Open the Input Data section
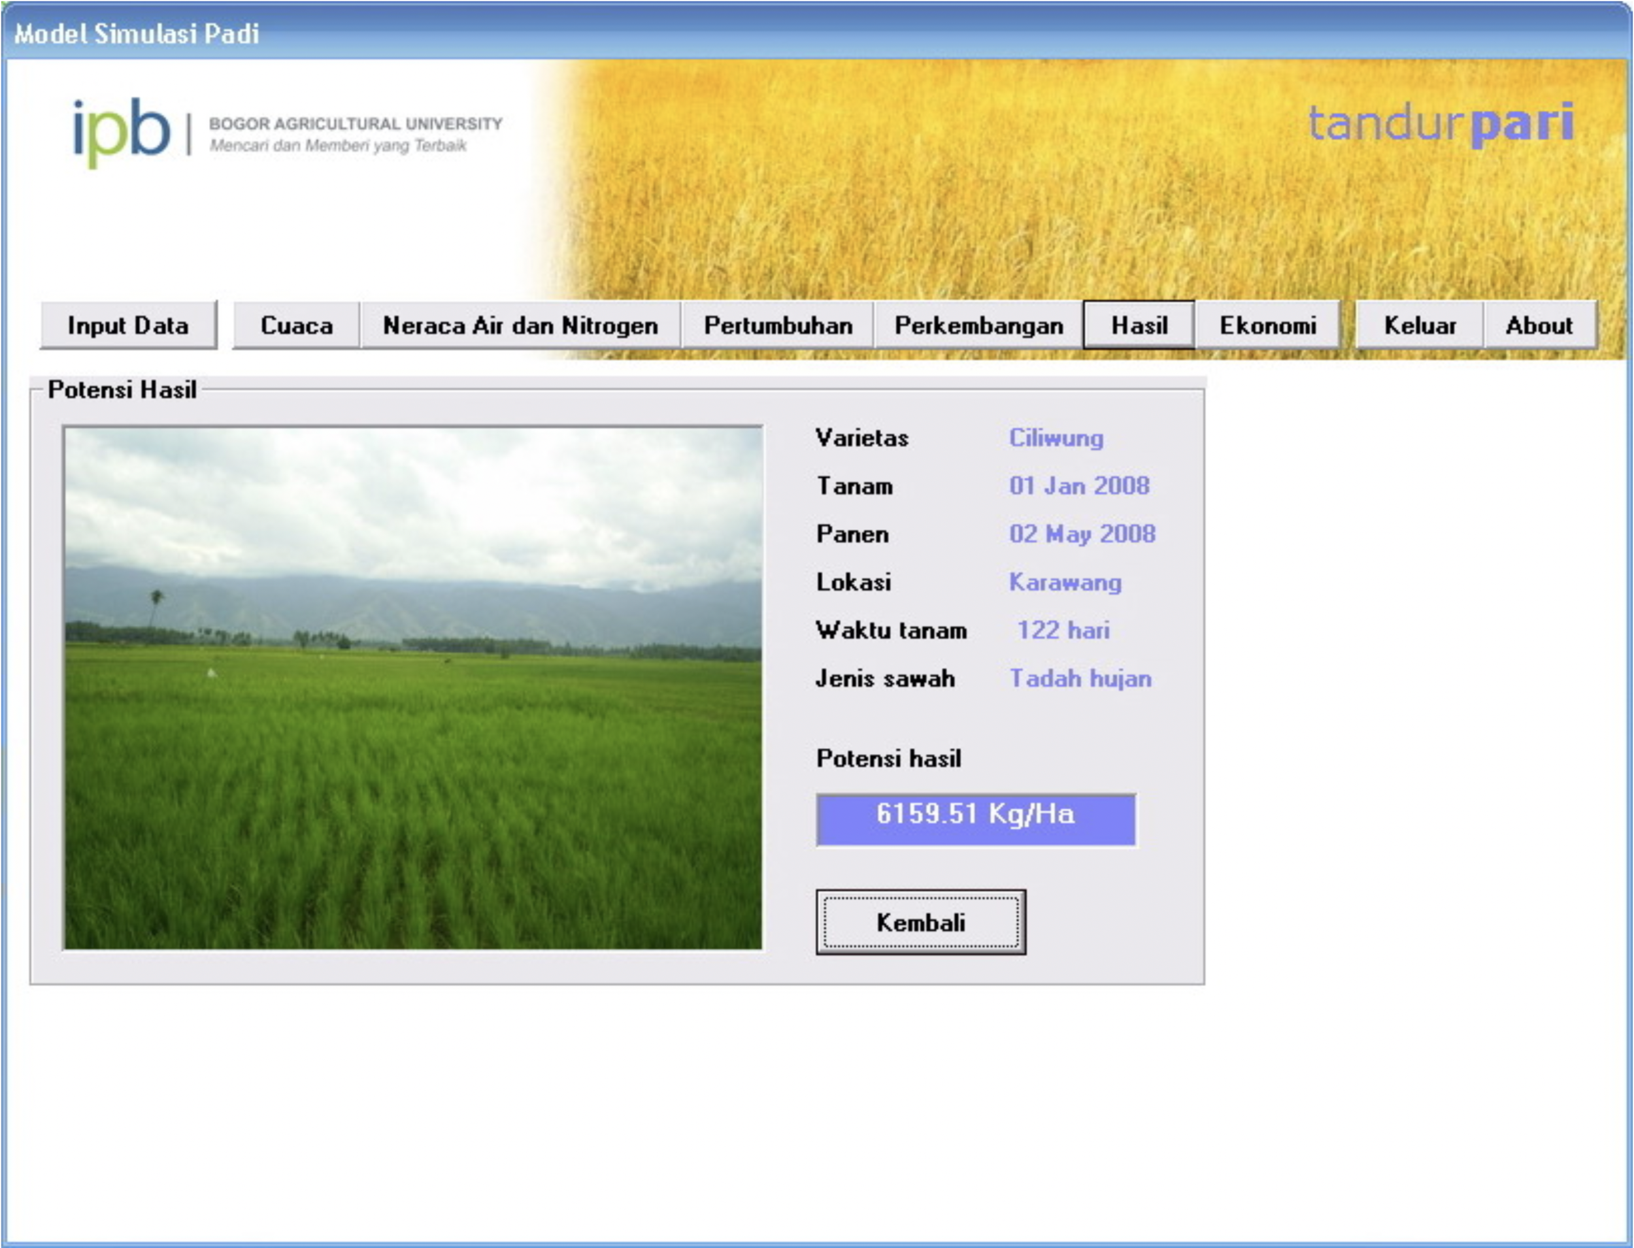The width and height of the screenshot is (1634, 1248). tap(128, 325)
